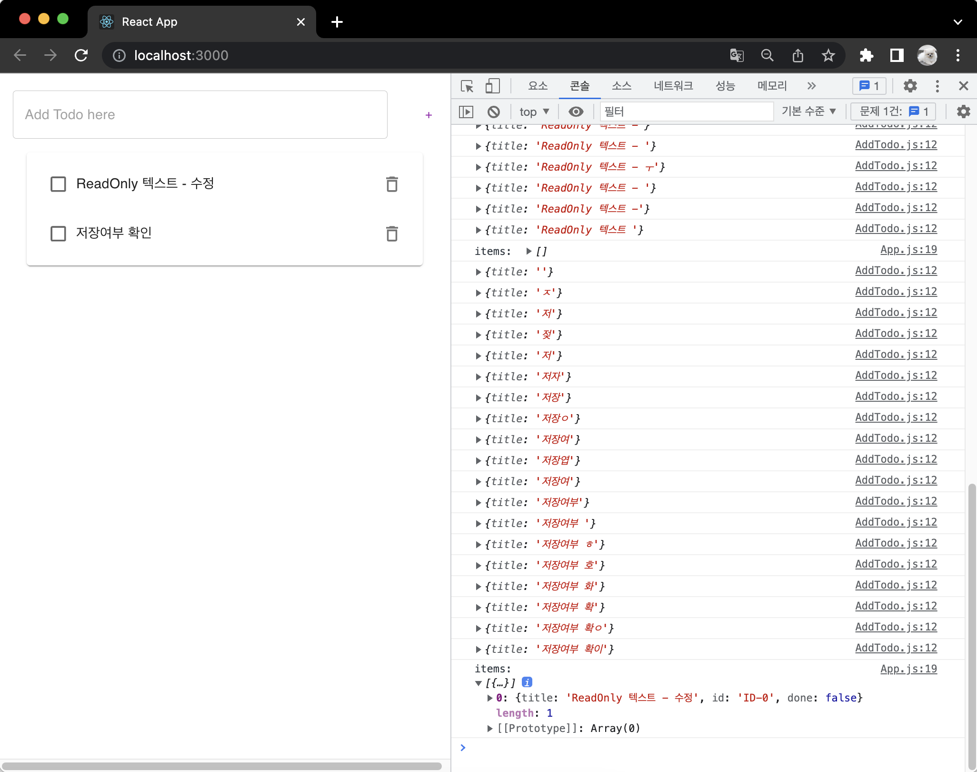The image size is (977, 772).
Task: Switch to the 요소 tab
Action: click(538, 86)
